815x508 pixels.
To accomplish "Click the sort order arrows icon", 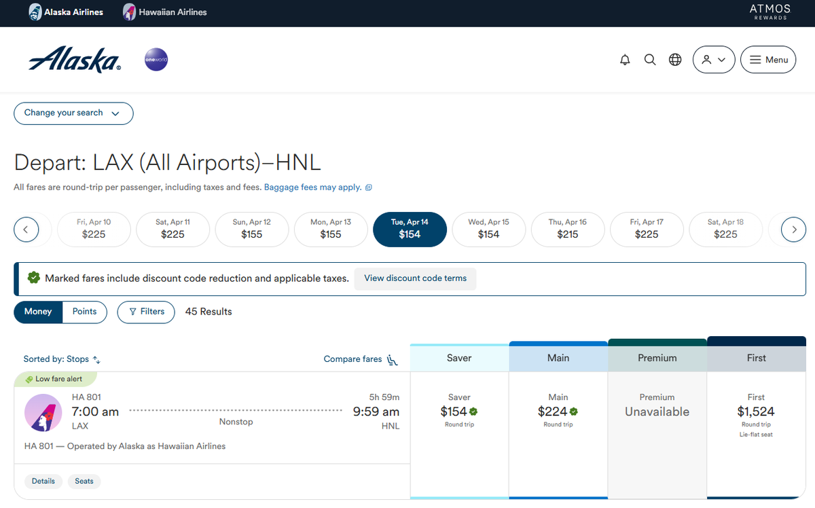I will 96,360.
